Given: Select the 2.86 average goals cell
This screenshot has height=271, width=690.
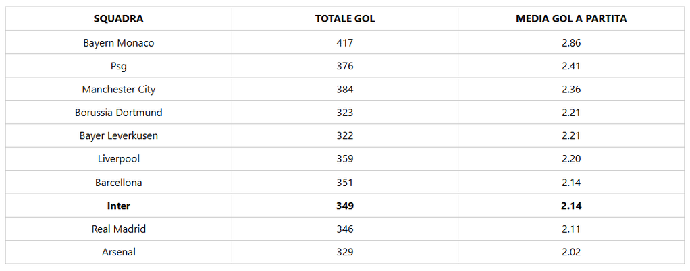Looking at the screenshot, I should click(x=570, y=42).
